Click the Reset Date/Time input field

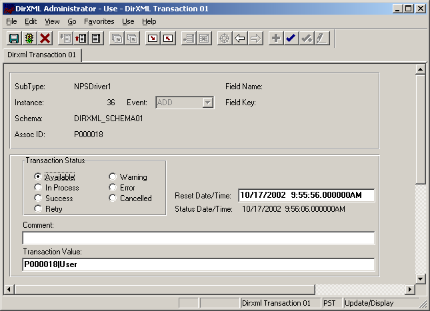(306, 195)
